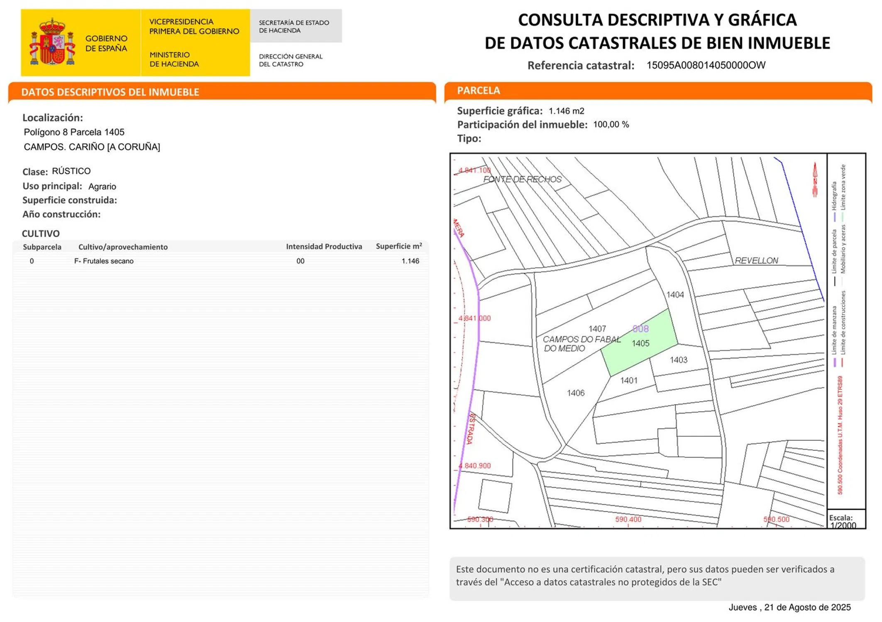Screen dimensions: 882x622
Task: Click the PARCELA section header
Action: [x=478, y=91]
